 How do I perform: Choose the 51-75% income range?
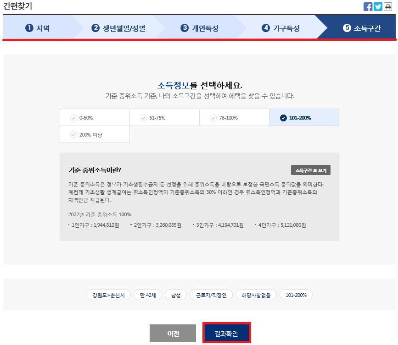pos(164,118)
